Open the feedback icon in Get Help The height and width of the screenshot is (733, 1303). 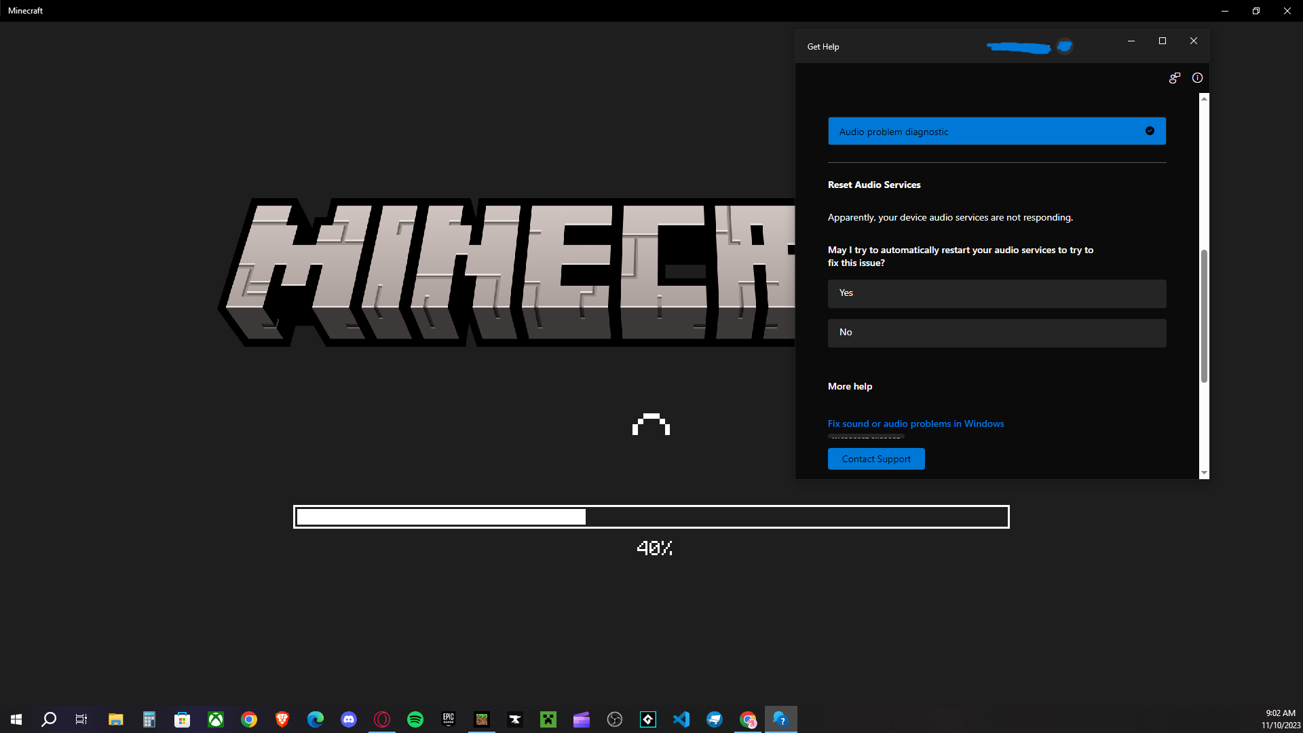pos(1174,78)
